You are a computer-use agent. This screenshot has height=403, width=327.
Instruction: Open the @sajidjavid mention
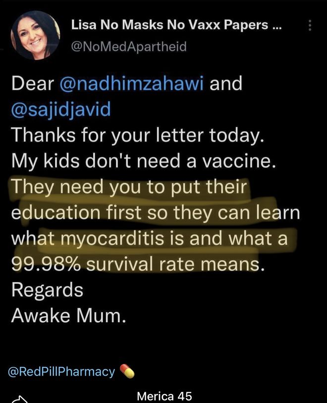pyautogui.click(x=61, y=109)
